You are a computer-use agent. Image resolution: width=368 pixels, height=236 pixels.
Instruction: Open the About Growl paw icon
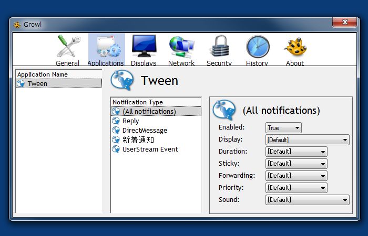[295, 46]
